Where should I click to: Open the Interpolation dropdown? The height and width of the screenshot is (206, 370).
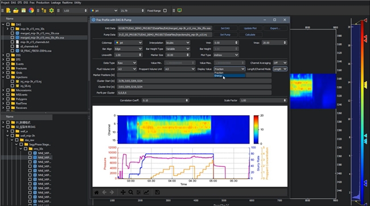178,43
